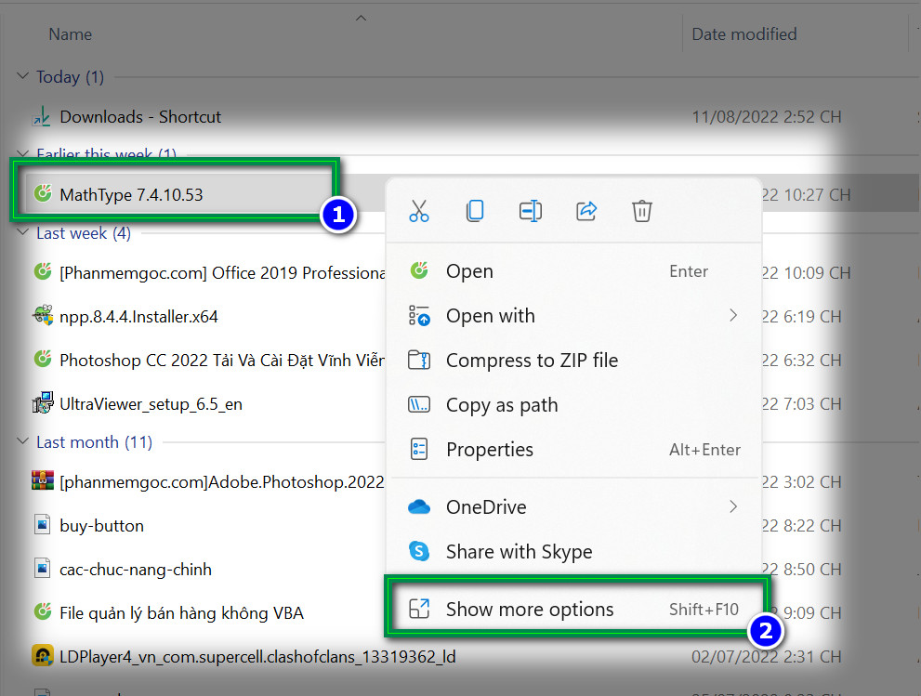Choose Open from the context menu

pos(575,271)
